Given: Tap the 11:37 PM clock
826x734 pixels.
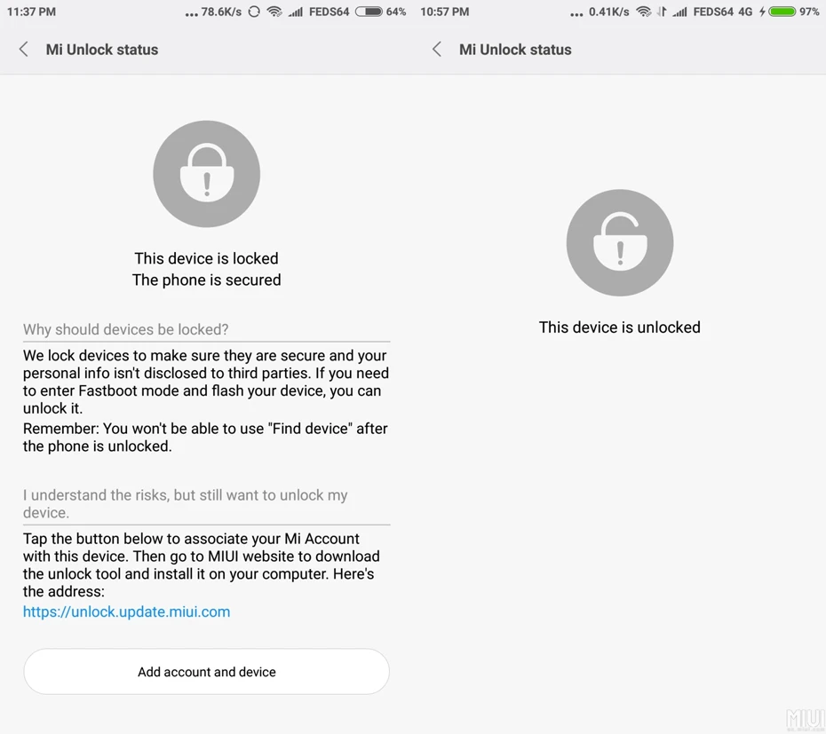Looking at the screenshot, I should point(32,12).
